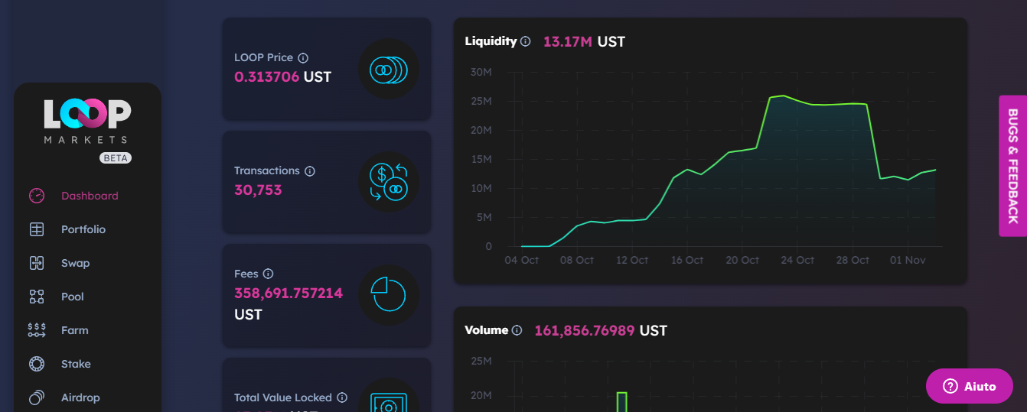The height and width of the screenshot is (412, 1027).
Task: Click the 12 Oct axis label
Action: [x=631, y=260]
